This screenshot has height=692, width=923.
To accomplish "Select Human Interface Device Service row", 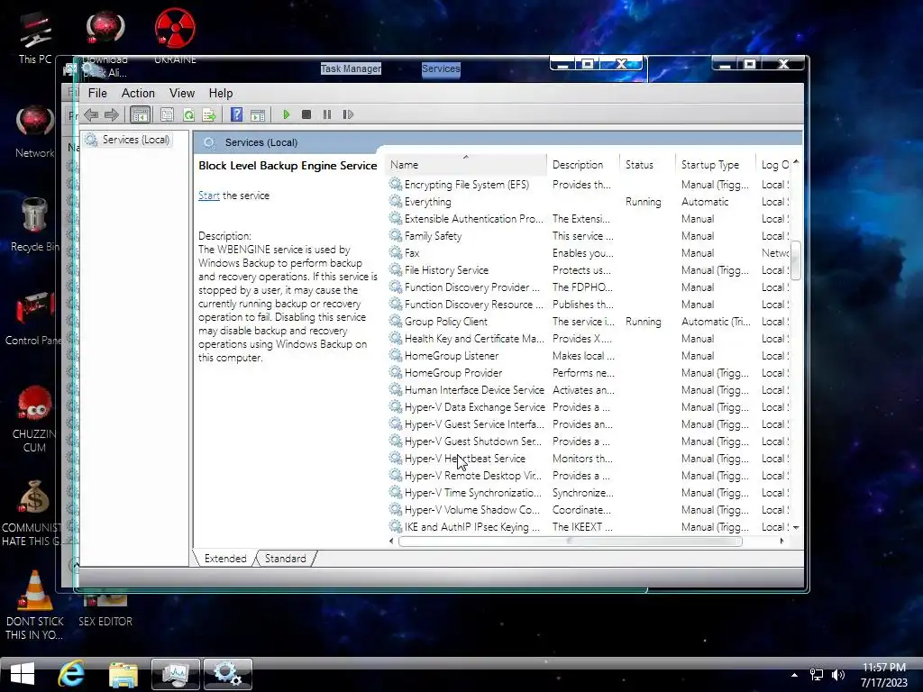I will pyautogui.click(x=589, y=390).
